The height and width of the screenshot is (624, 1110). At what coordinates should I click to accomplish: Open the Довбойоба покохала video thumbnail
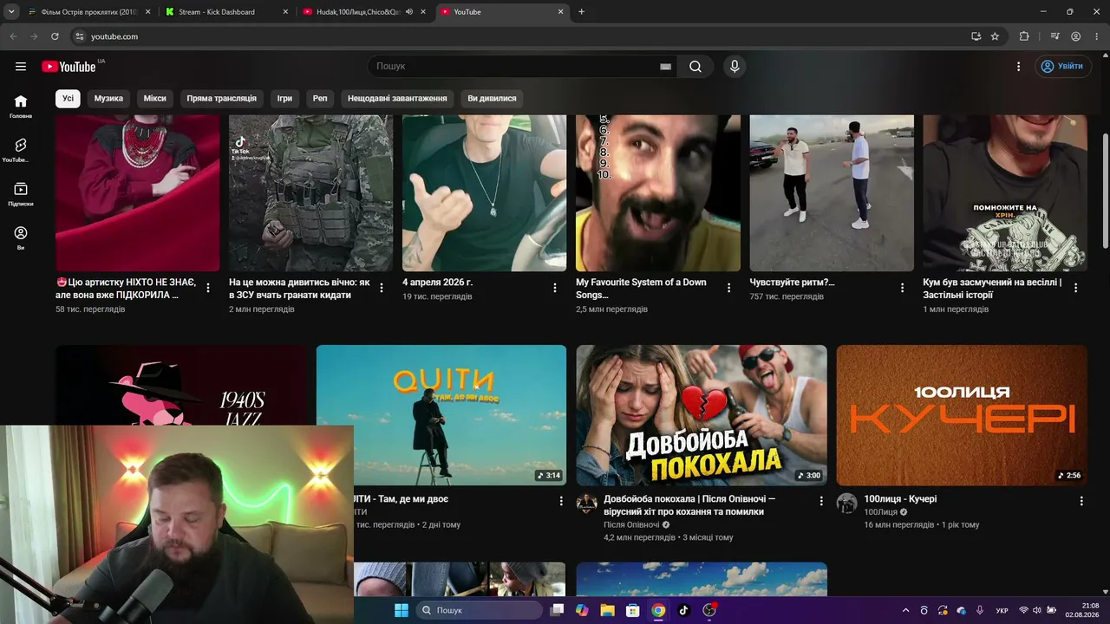click(x=702, y=415)
